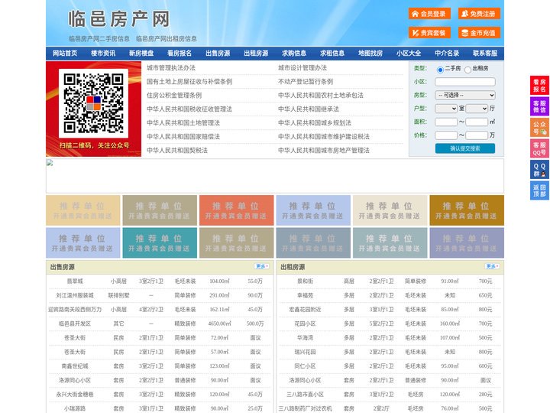The height and width of the screenshot is (413, 550).
Task: Focus the minimum 面积 input field
Action: click(x=446, y=122)
